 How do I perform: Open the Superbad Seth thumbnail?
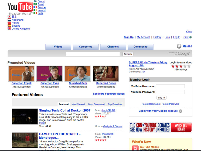pyautogui.click(x=78, y=74)
